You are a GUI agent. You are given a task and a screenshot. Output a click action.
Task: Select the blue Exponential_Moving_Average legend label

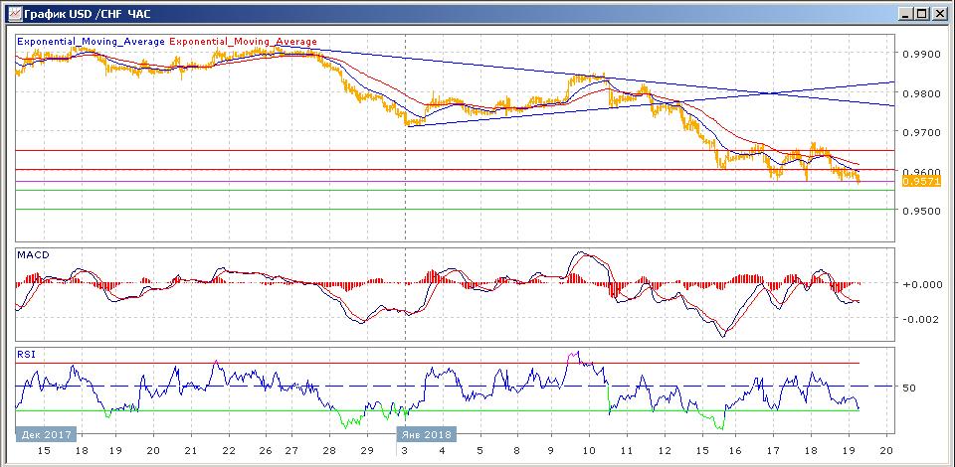pyautogui.click(x=92, y=42)
